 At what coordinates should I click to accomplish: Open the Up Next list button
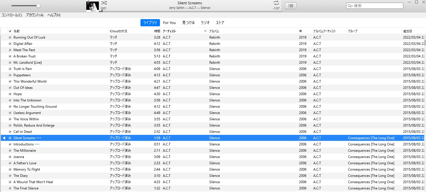pyautogui.click(x=290, y=6)
